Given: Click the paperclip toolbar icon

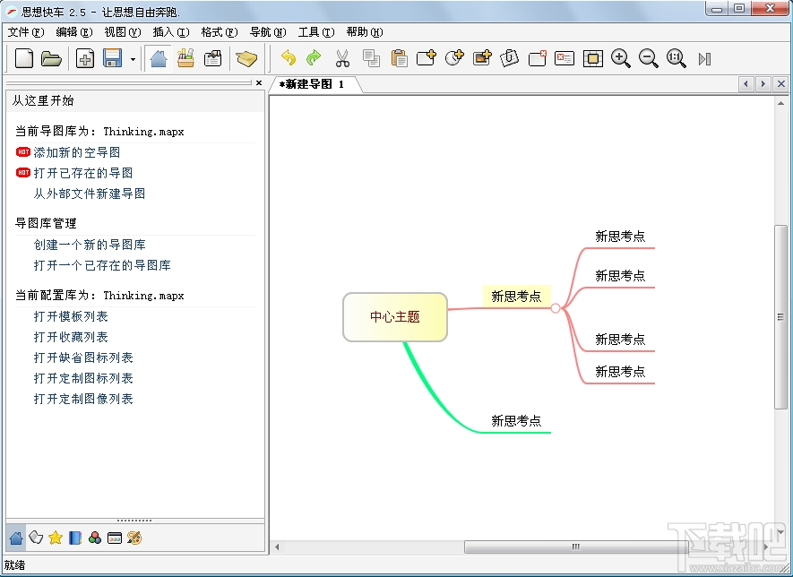Looking at the screenshot, I should click(x=509, y=58).
